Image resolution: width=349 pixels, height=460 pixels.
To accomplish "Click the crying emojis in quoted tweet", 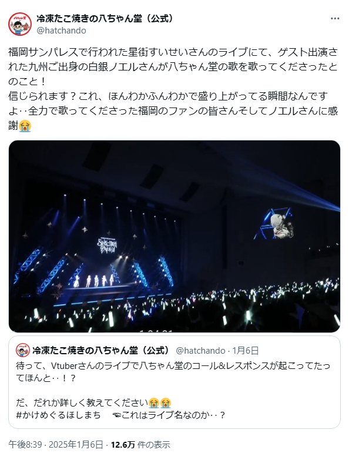I will 160,403.
